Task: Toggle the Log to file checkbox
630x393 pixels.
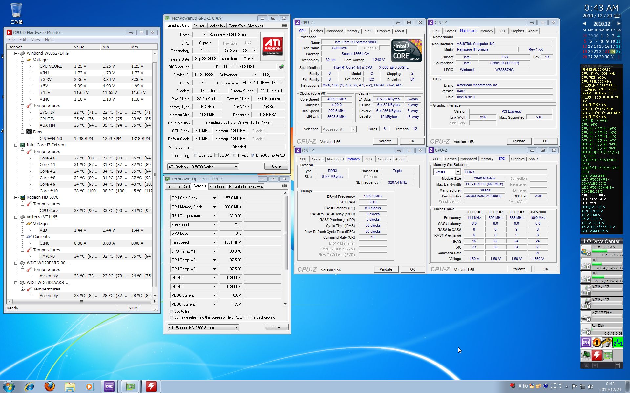Action: coord(171,311)
